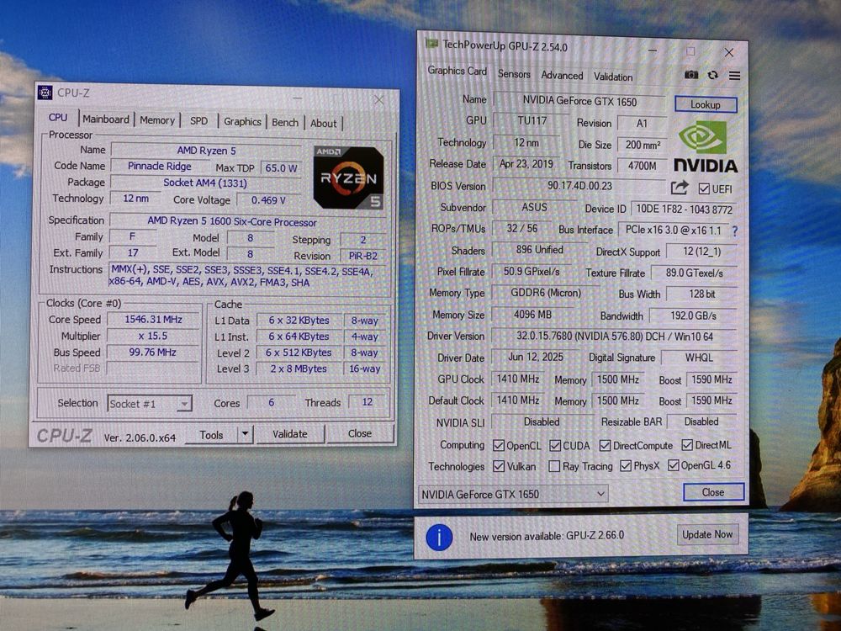Click the Update Now button
The width and height of the screenshot is (841, 631).
[707, 534]
